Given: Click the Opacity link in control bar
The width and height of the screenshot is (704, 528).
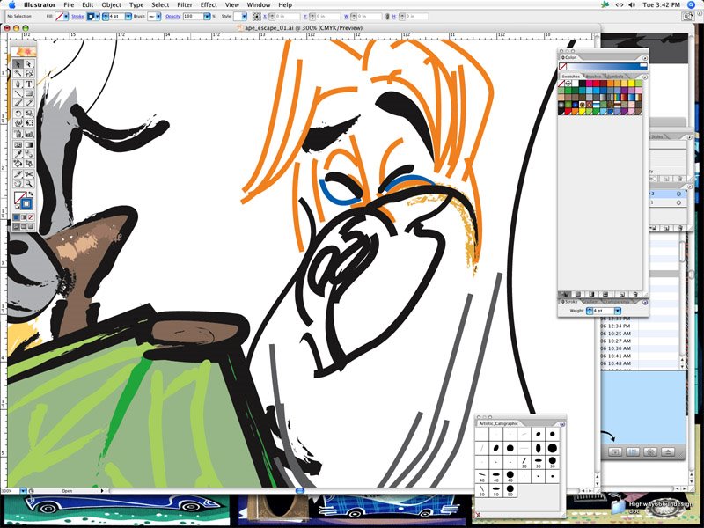Looking at the screenshot, I should [x=172, y=16].
